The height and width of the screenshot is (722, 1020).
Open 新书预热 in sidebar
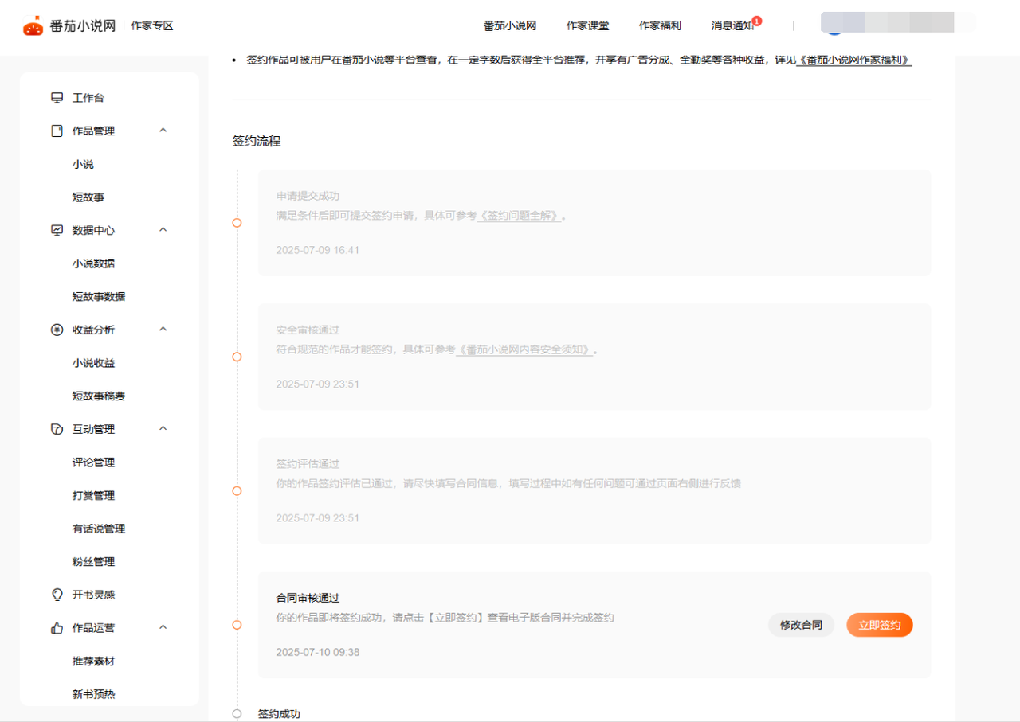(93, 694)
